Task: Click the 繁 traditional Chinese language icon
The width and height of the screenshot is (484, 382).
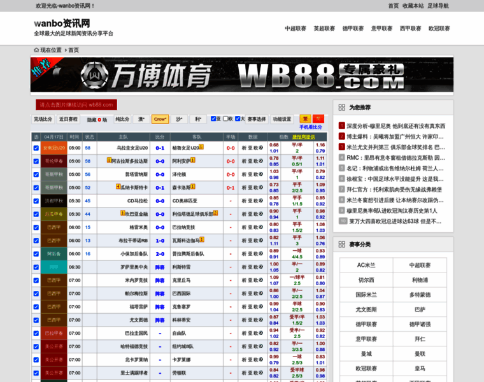Action: coord(305,119)
